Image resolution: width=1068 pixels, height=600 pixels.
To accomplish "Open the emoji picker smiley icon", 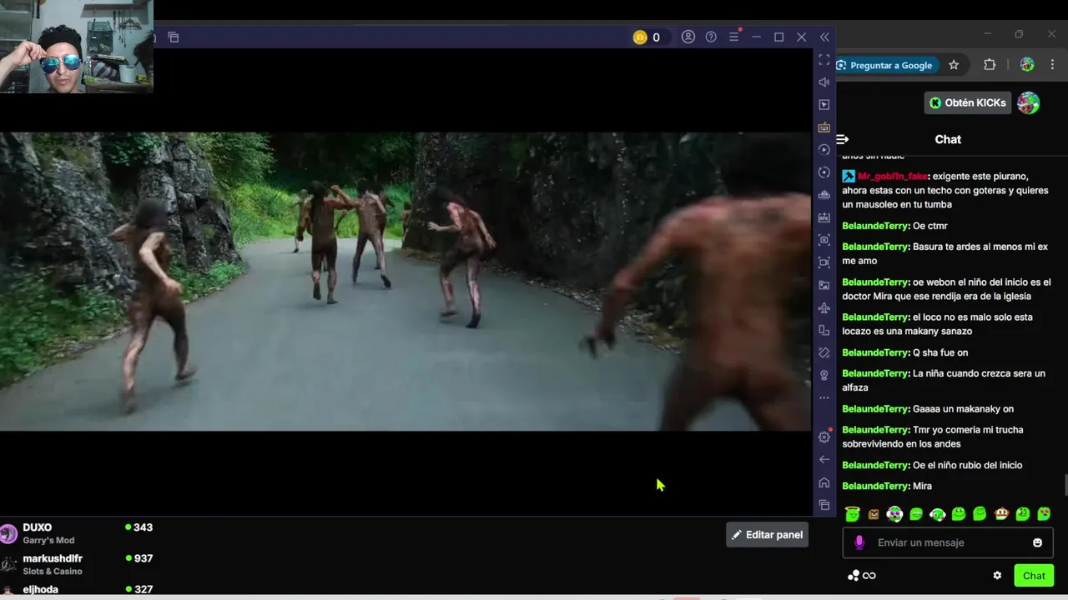I will pos(1037,542).
